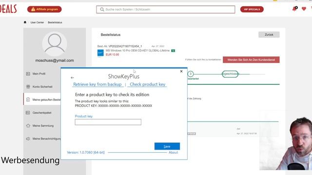Click the search magnifier icon
Screen dimensions: 312x175
102,10
